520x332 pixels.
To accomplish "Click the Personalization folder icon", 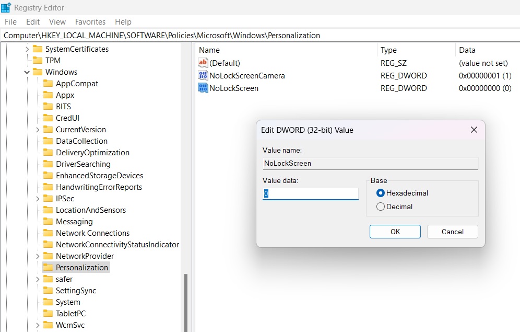I will (x=48, y=267).
